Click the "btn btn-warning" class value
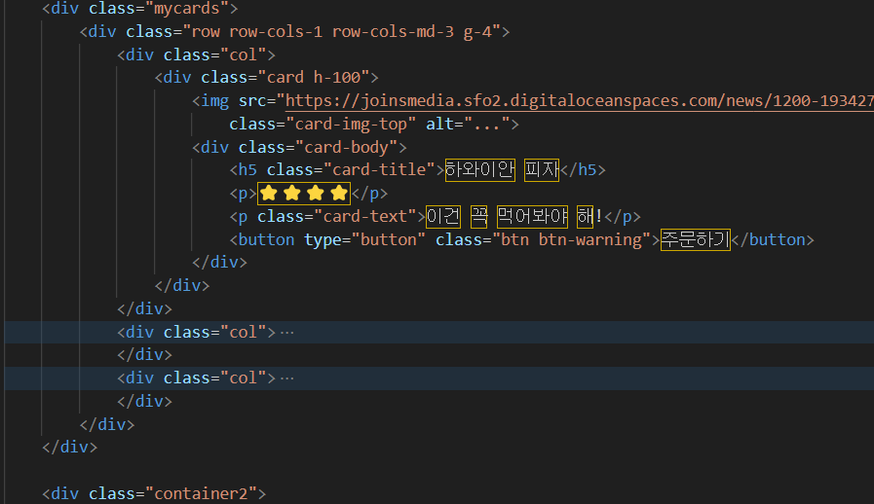Viewport: 874px width, 504px height. 572,240
